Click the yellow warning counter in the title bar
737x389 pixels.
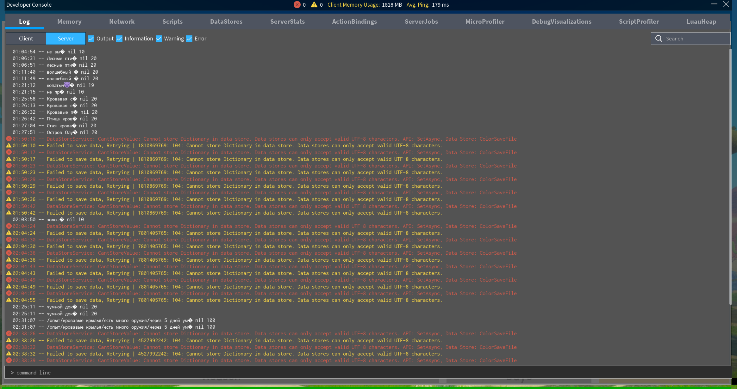pos(314,5)
